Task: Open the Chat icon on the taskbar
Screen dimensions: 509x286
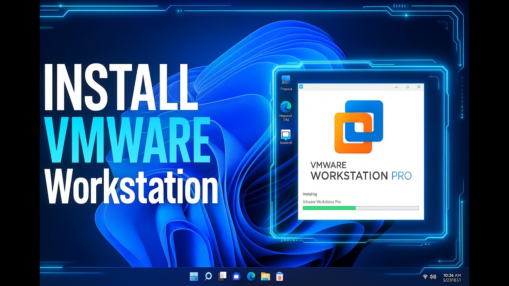Action: click(x=237, y=276)
